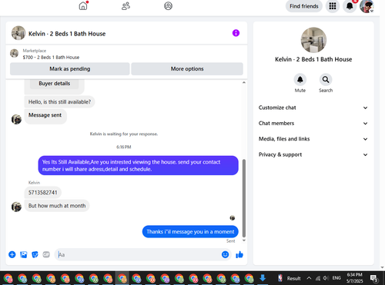Click 'Kelvin is waiting for your response' notice
This screenshot has height=285, width=385.
[124, 134]
